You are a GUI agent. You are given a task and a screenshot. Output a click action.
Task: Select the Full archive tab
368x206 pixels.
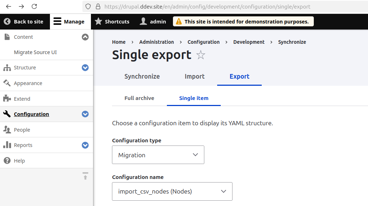coord(139,98)
